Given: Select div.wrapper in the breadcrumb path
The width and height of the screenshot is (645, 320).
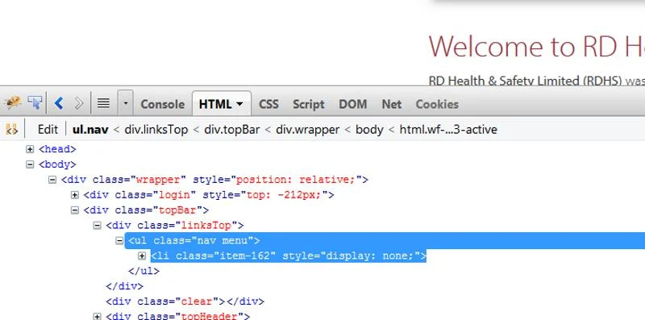Looking at the screenshot, I should point(308,130).
